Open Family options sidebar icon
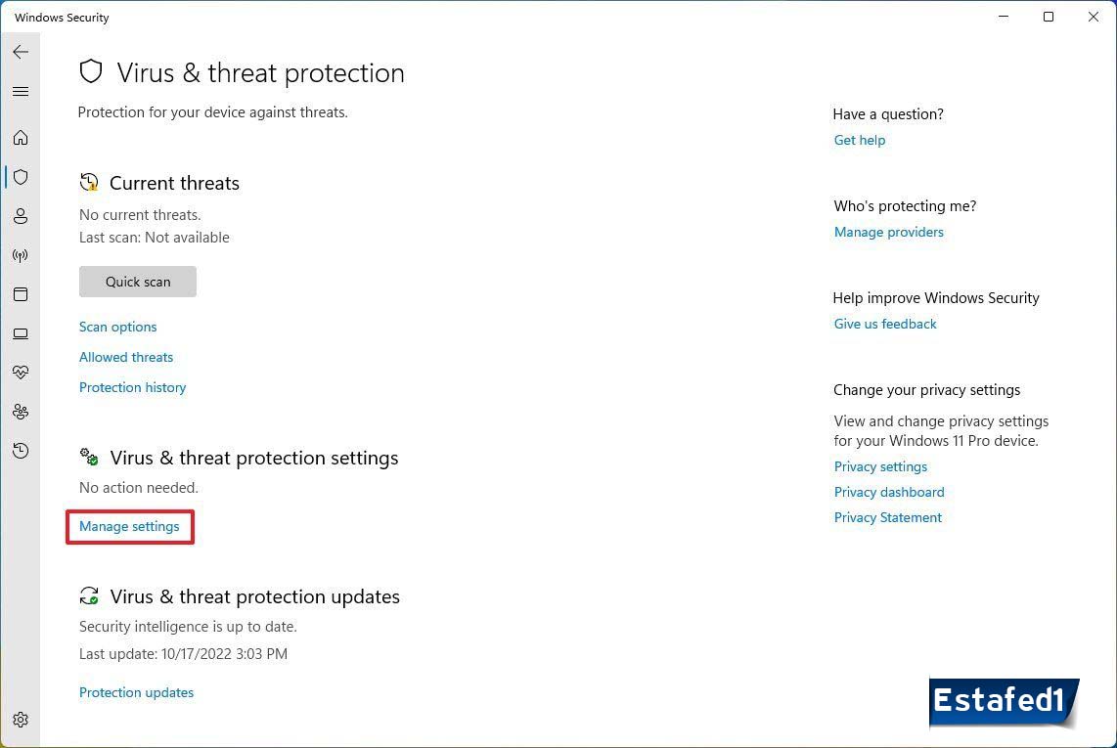The image size is (1117, 748). pos(21,412)
